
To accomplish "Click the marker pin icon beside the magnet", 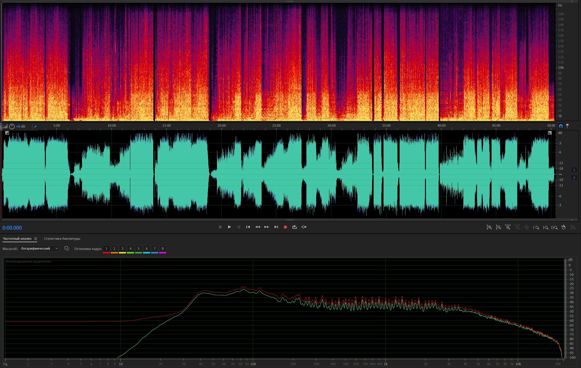I will 567,126.
